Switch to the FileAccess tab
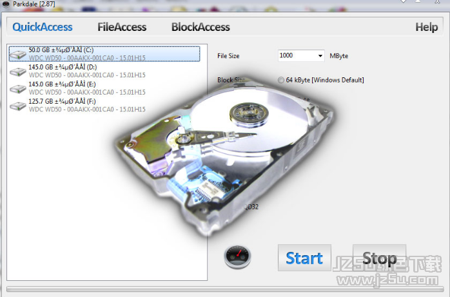The image size is (450, 297). coord(122,27)
